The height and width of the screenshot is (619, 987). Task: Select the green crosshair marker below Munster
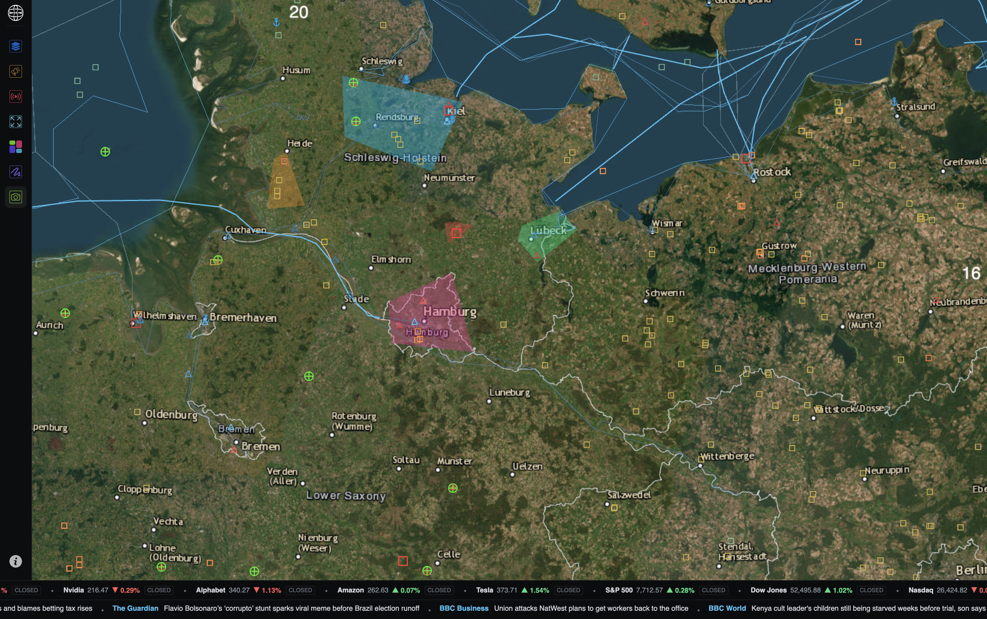(453, 489)
